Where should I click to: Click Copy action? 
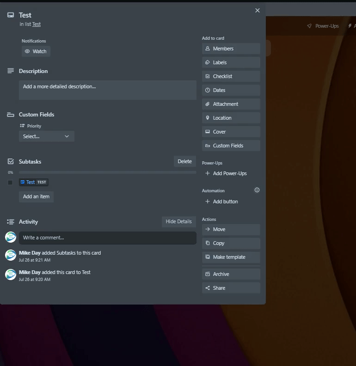231,243
